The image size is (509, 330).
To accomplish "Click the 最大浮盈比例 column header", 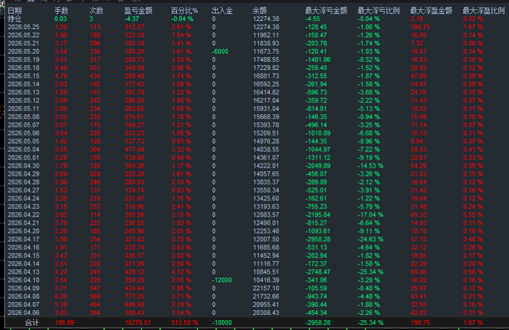I will click(x=484, y=11).
